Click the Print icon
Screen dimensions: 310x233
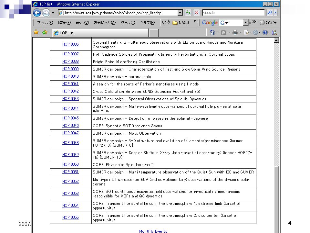pos(235,32)
